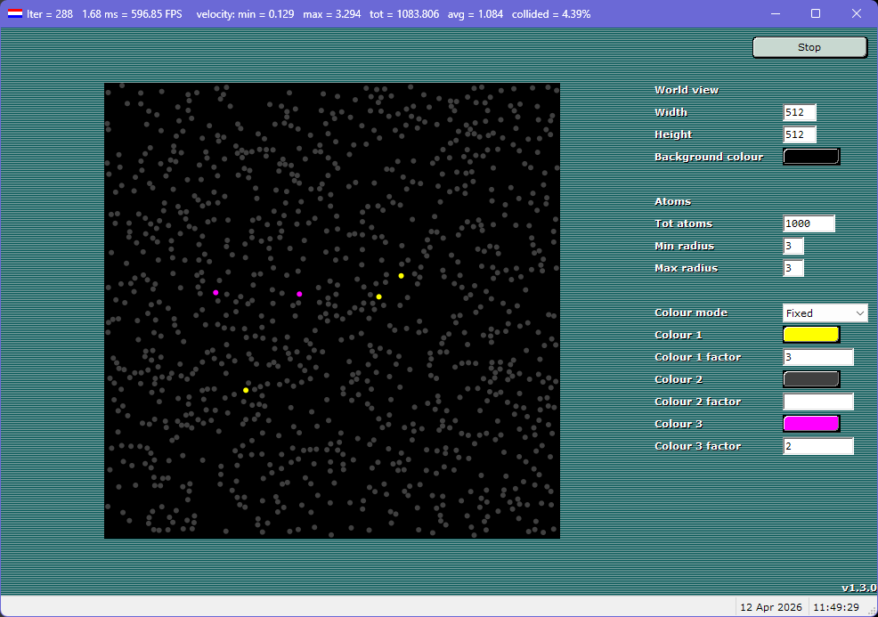
Task: Edit the Tot atoms value 1000
Action: coord(808,223)
